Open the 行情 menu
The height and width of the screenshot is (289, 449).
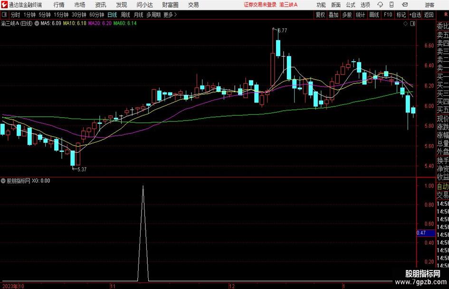[x=59, y=5]
